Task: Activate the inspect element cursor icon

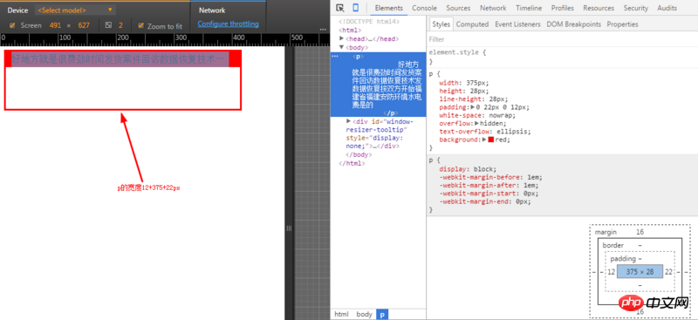Action: [340, 8]
